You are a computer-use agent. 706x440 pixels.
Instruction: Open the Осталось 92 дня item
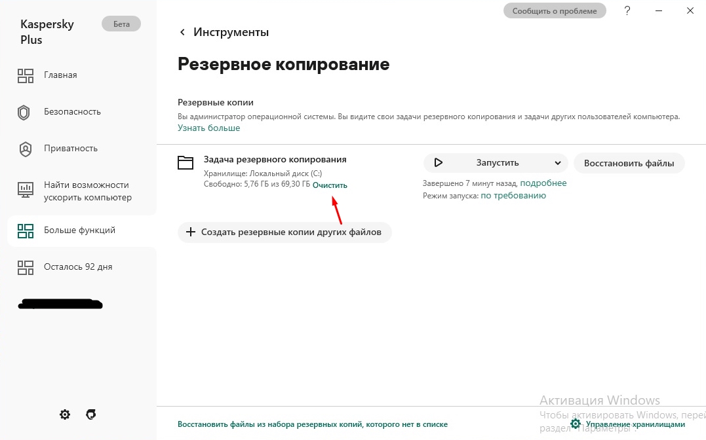(x=78, y=266)
